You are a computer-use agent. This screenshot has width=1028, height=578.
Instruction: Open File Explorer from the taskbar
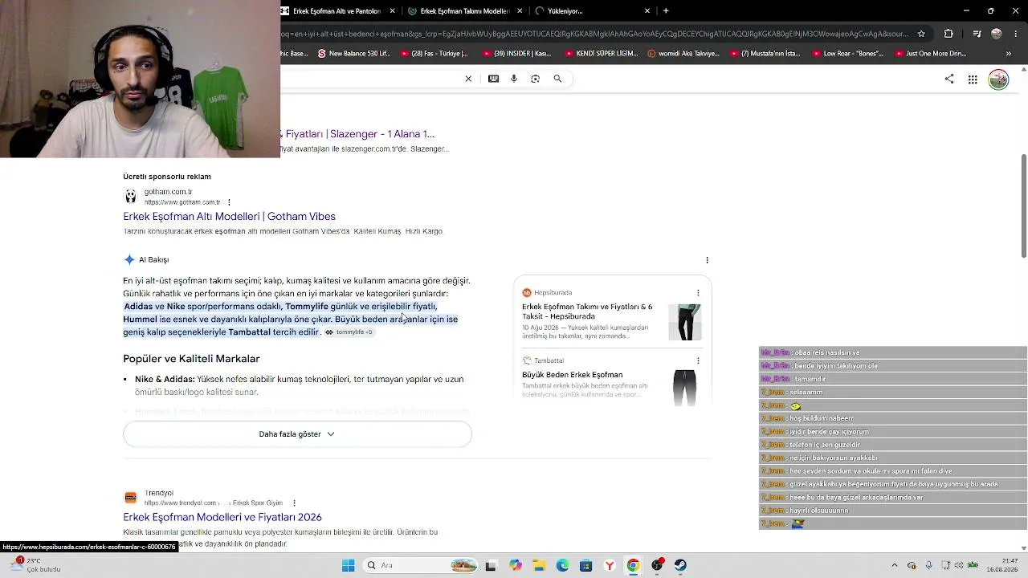tap(539, 565)
